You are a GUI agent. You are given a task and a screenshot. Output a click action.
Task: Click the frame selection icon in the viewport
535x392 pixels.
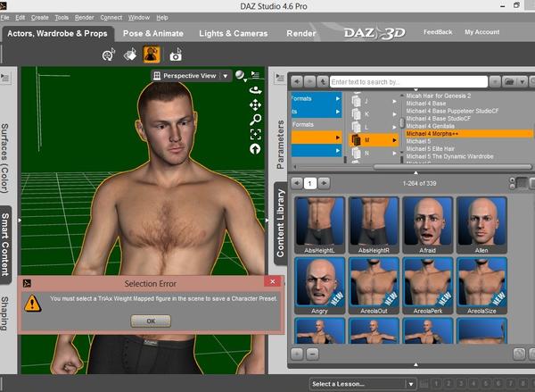click(255, 134)
